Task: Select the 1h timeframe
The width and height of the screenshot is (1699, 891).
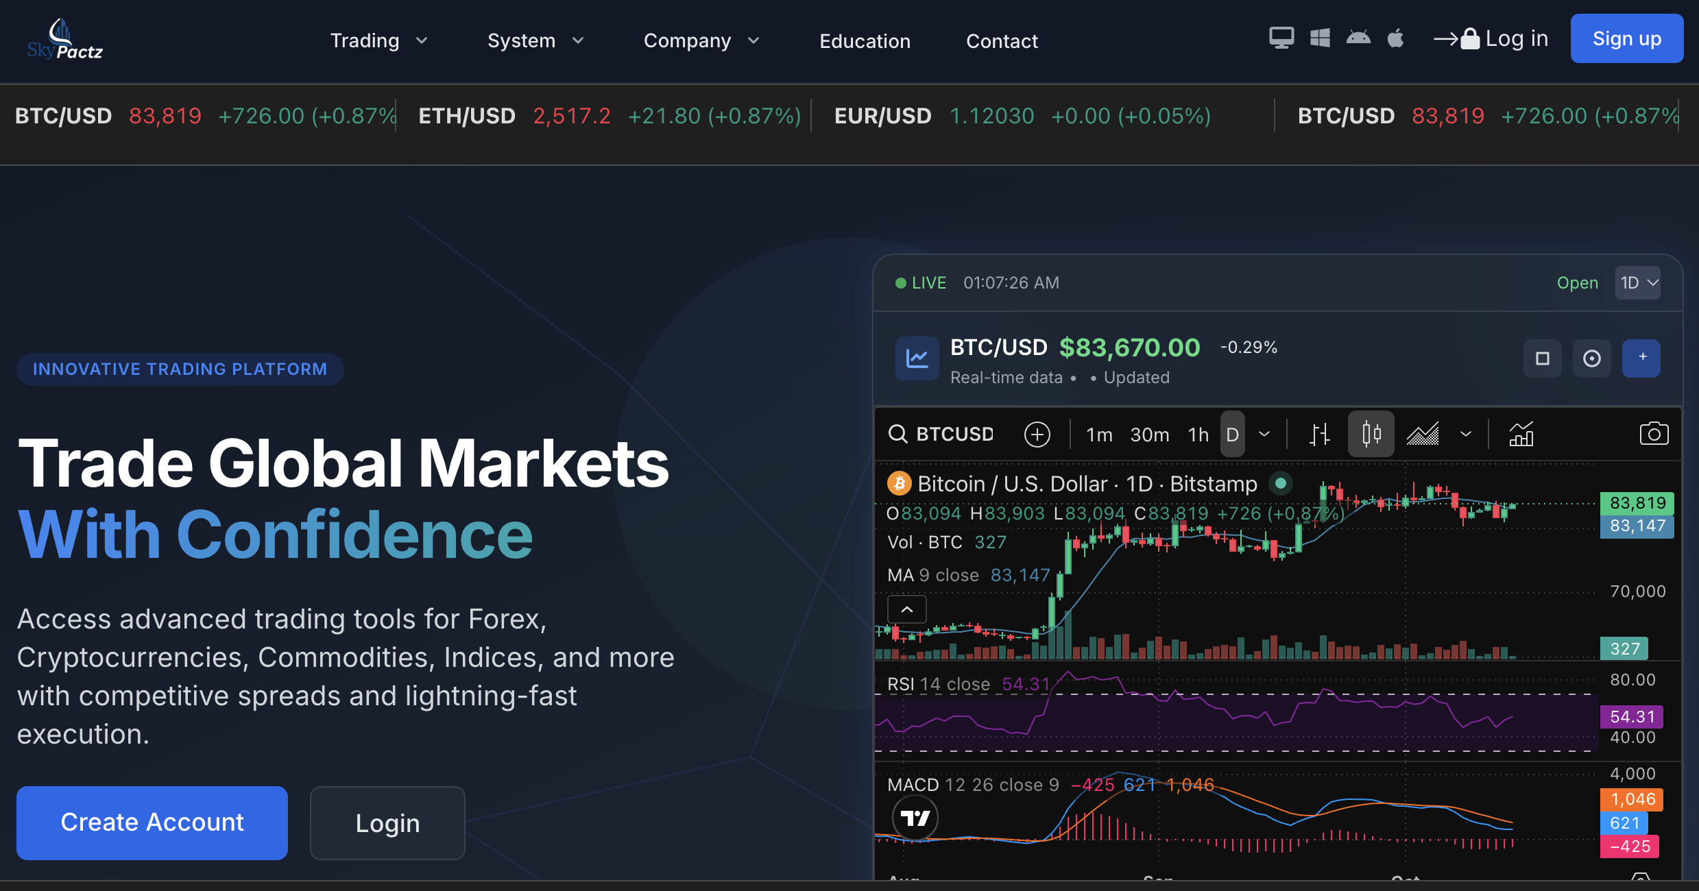Action: click(1198, 435)
